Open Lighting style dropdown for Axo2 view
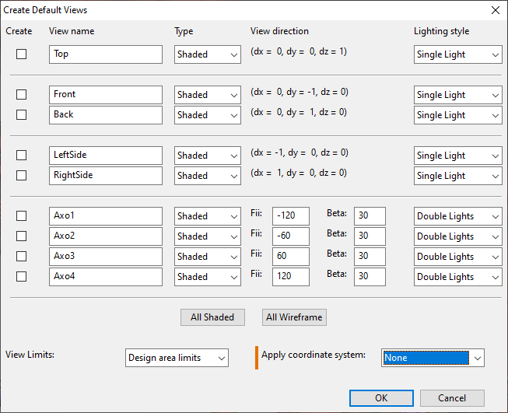508x413 pixels. click(457, 236)
